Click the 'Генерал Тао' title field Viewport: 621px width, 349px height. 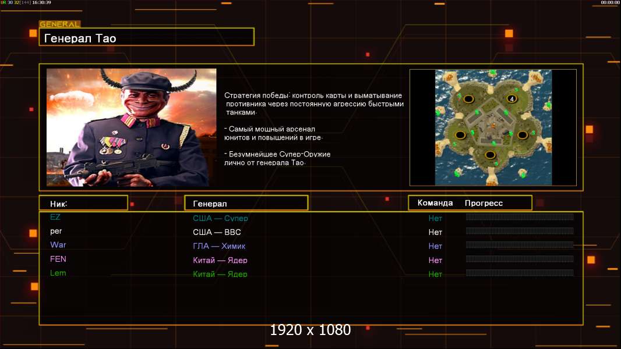click(147, 37)
